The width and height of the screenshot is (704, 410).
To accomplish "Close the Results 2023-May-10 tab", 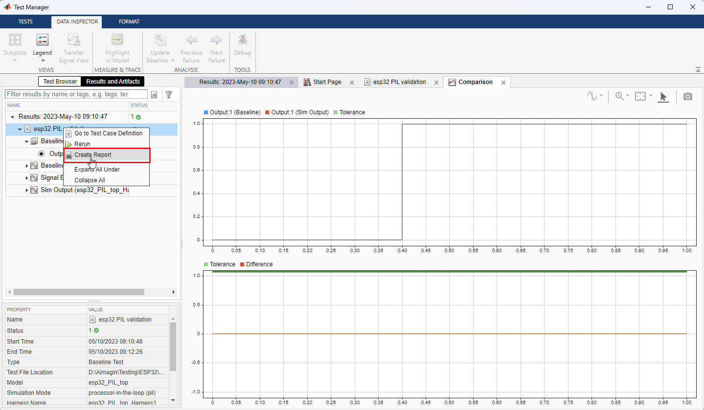I will pos(291,83).
